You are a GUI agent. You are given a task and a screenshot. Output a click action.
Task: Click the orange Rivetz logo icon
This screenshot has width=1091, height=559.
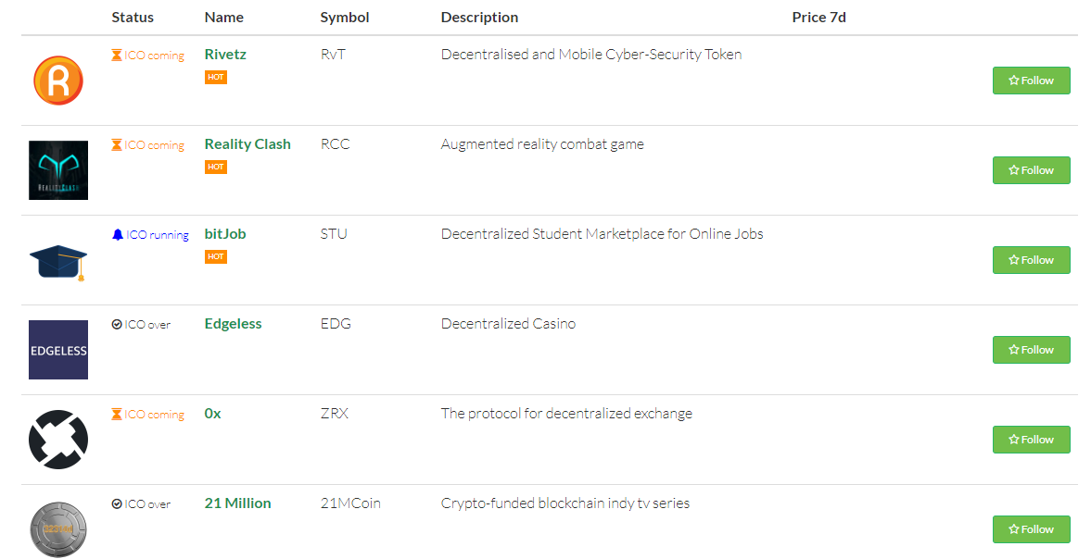pyautogui.click(x=58, y=81)
